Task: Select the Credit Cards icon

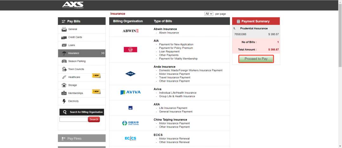Action: click(x=64, y=37)
